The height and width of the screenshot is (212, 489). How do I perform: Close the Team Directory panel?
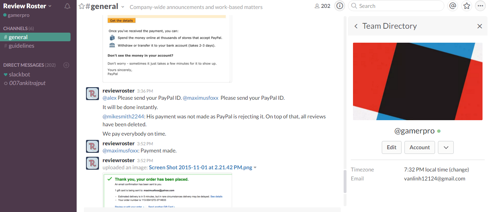click(480, 26)
